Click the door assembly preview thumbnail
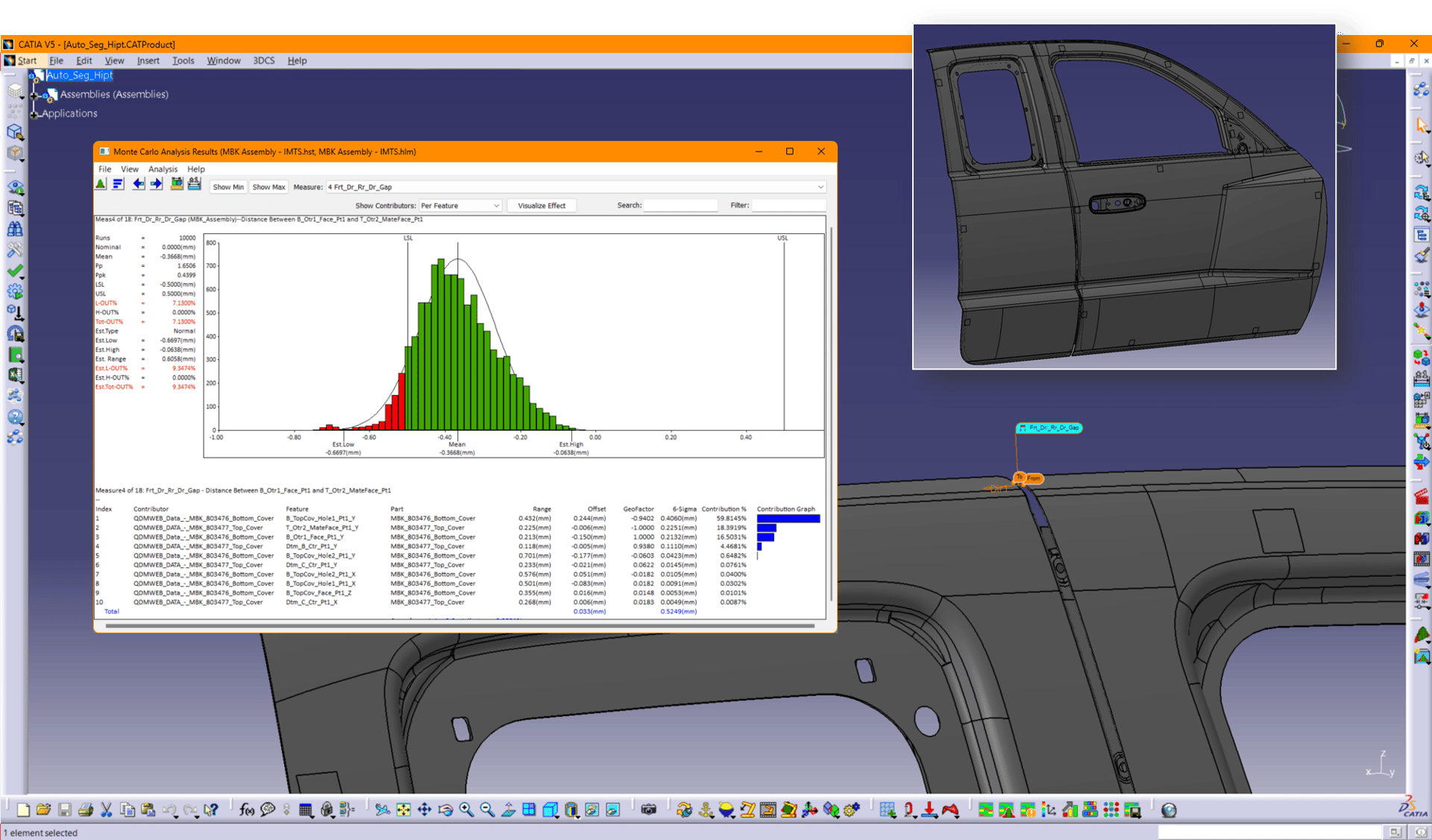The image size is (1432, 840). (x=1124, y=197)
